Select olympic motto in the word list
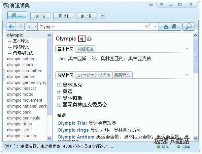Screen dimensions: 202x154 (x=20, y=94)
